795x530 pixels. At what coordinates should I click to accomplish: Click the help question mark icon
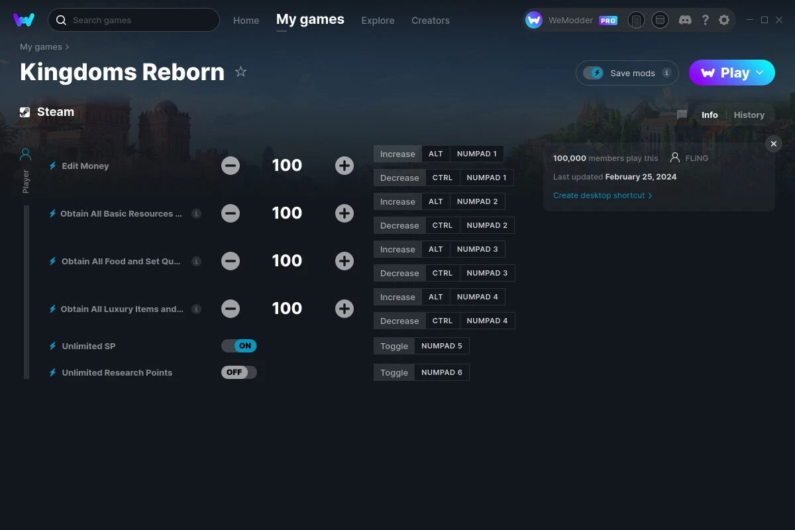pos(705,20)
